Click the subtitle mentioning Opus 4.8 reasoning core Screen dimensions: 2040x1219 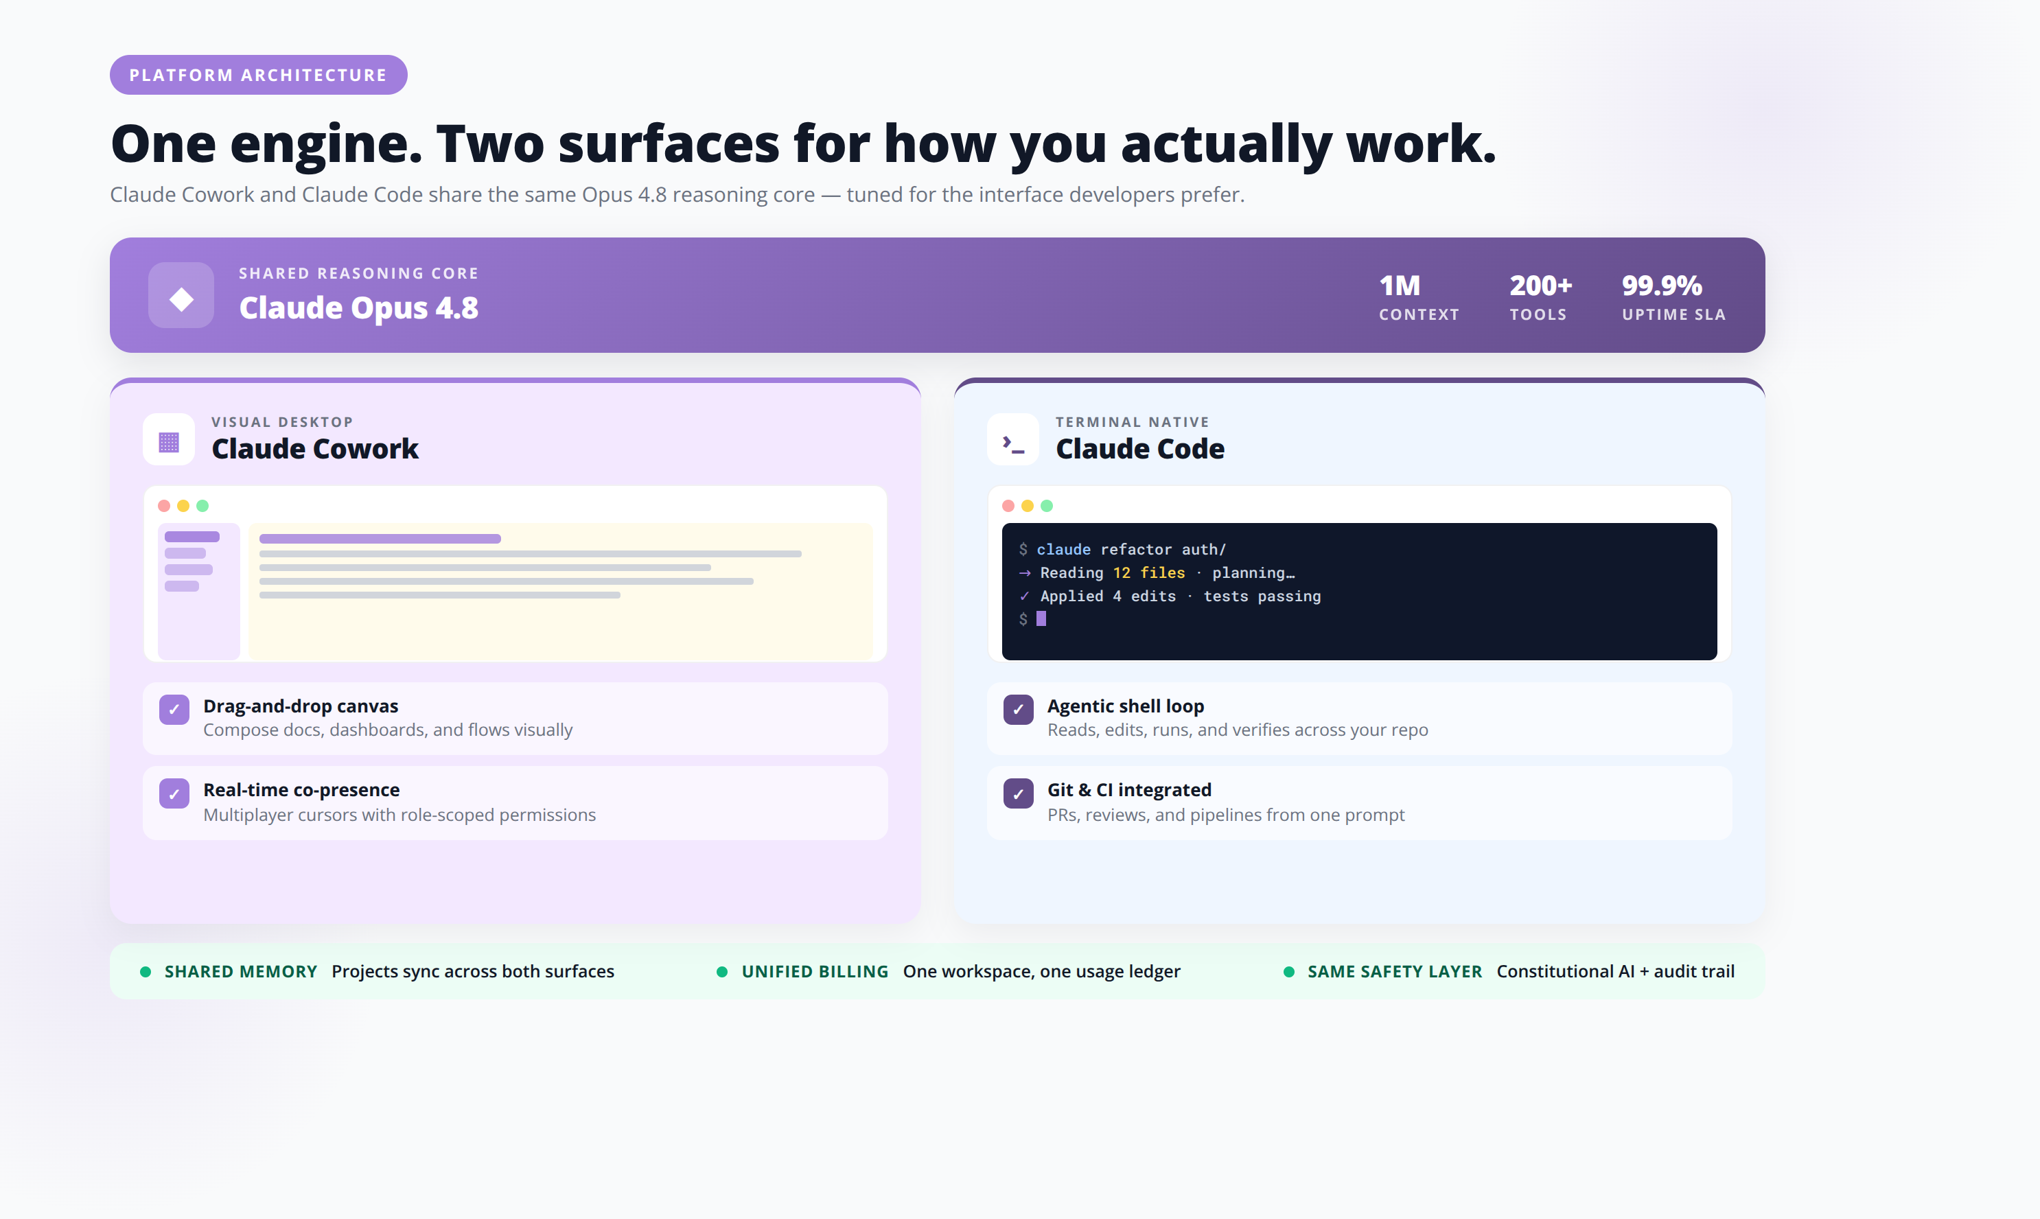[x=677, y=195]
